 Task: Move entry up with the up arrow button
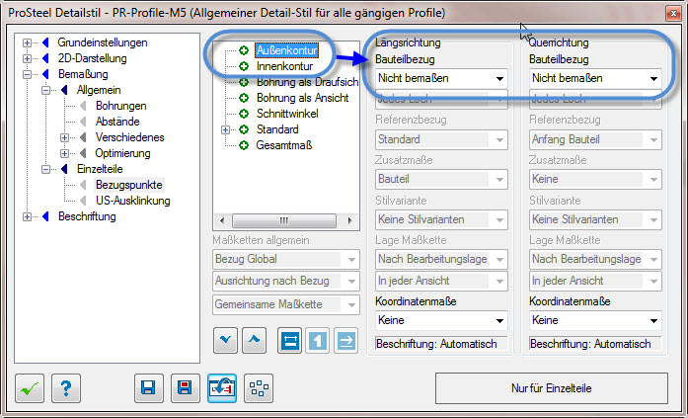(x=254, y=340)
